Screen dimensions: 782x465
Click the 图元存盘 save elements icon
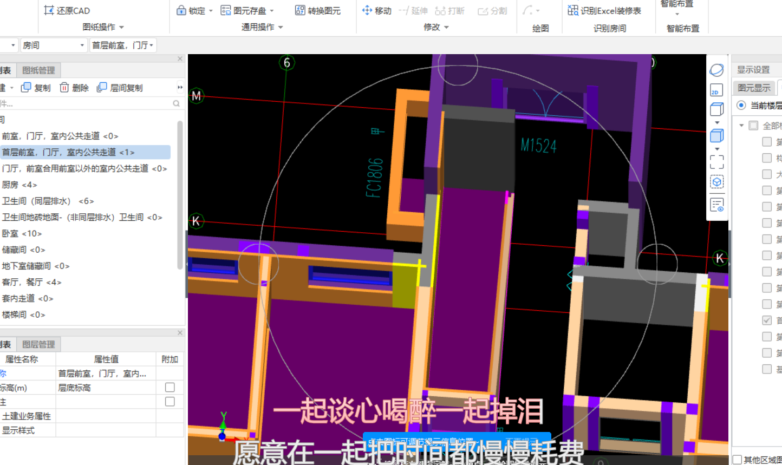point(226,10)
